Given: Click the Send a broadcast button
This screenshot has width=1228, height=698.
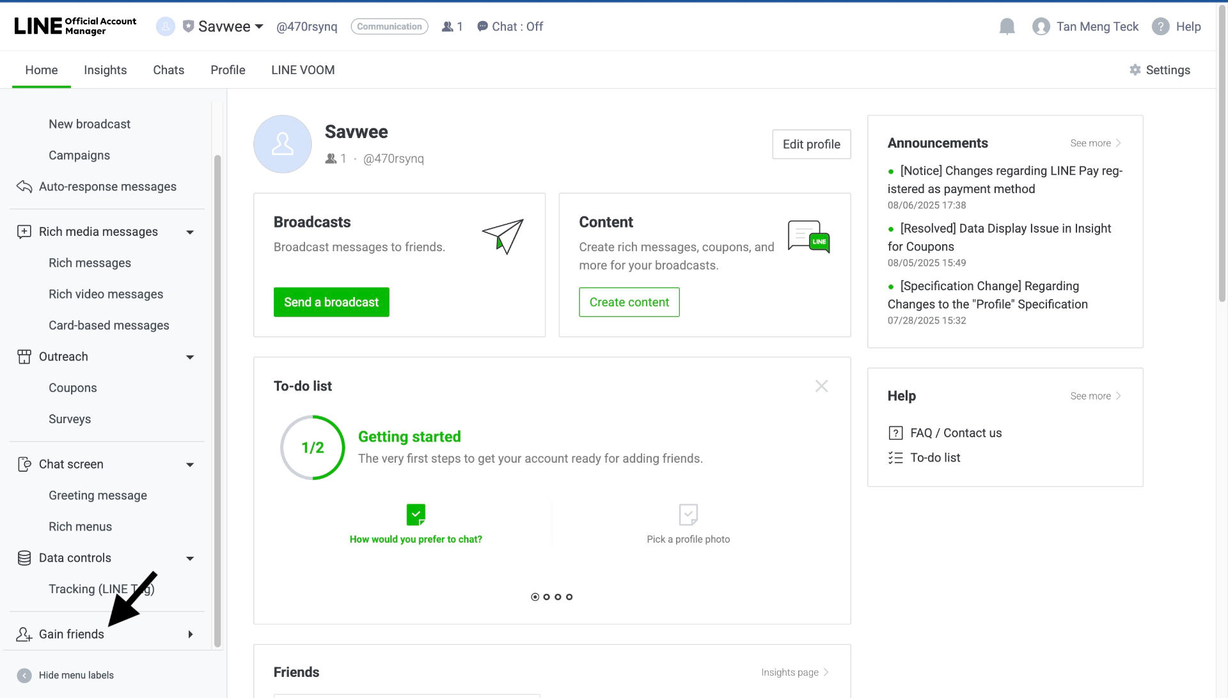Looking at the screenshot, I should point(331,302).
